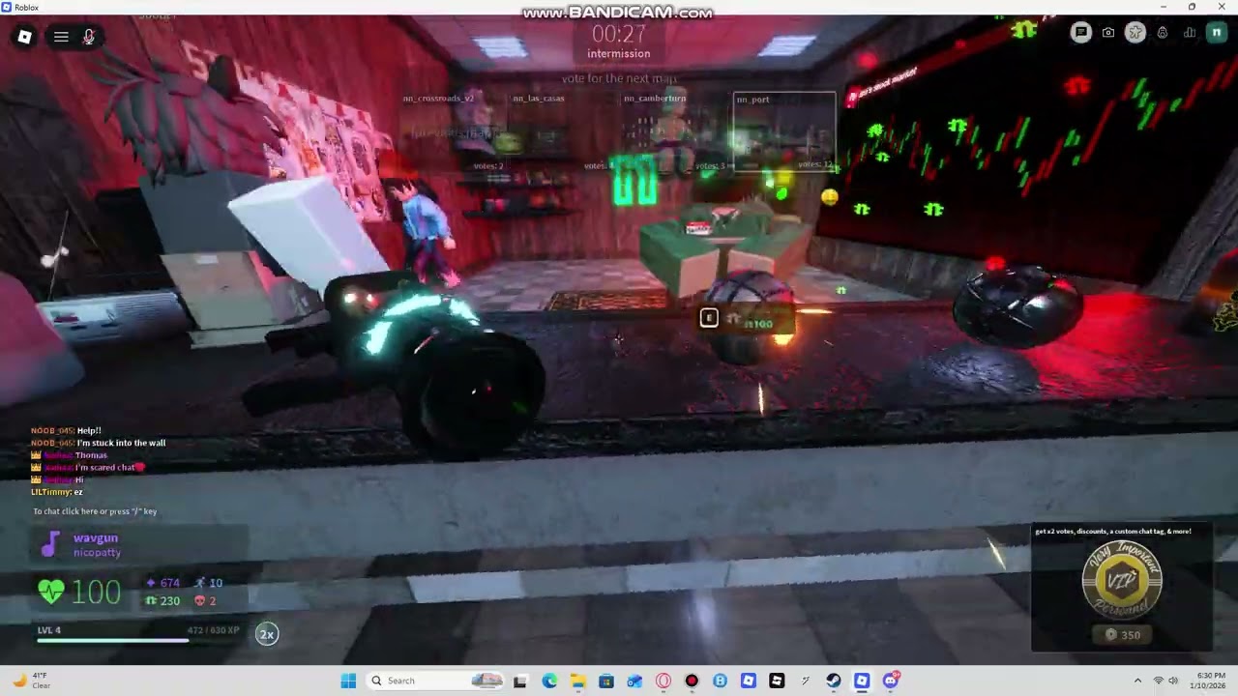
Task: Click the 00:27 intermission timer
Action: pos(619,34)
